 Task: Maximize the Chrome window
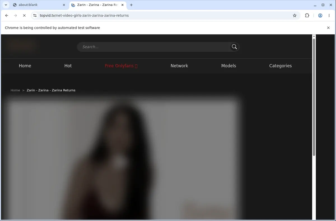(323, 5)
